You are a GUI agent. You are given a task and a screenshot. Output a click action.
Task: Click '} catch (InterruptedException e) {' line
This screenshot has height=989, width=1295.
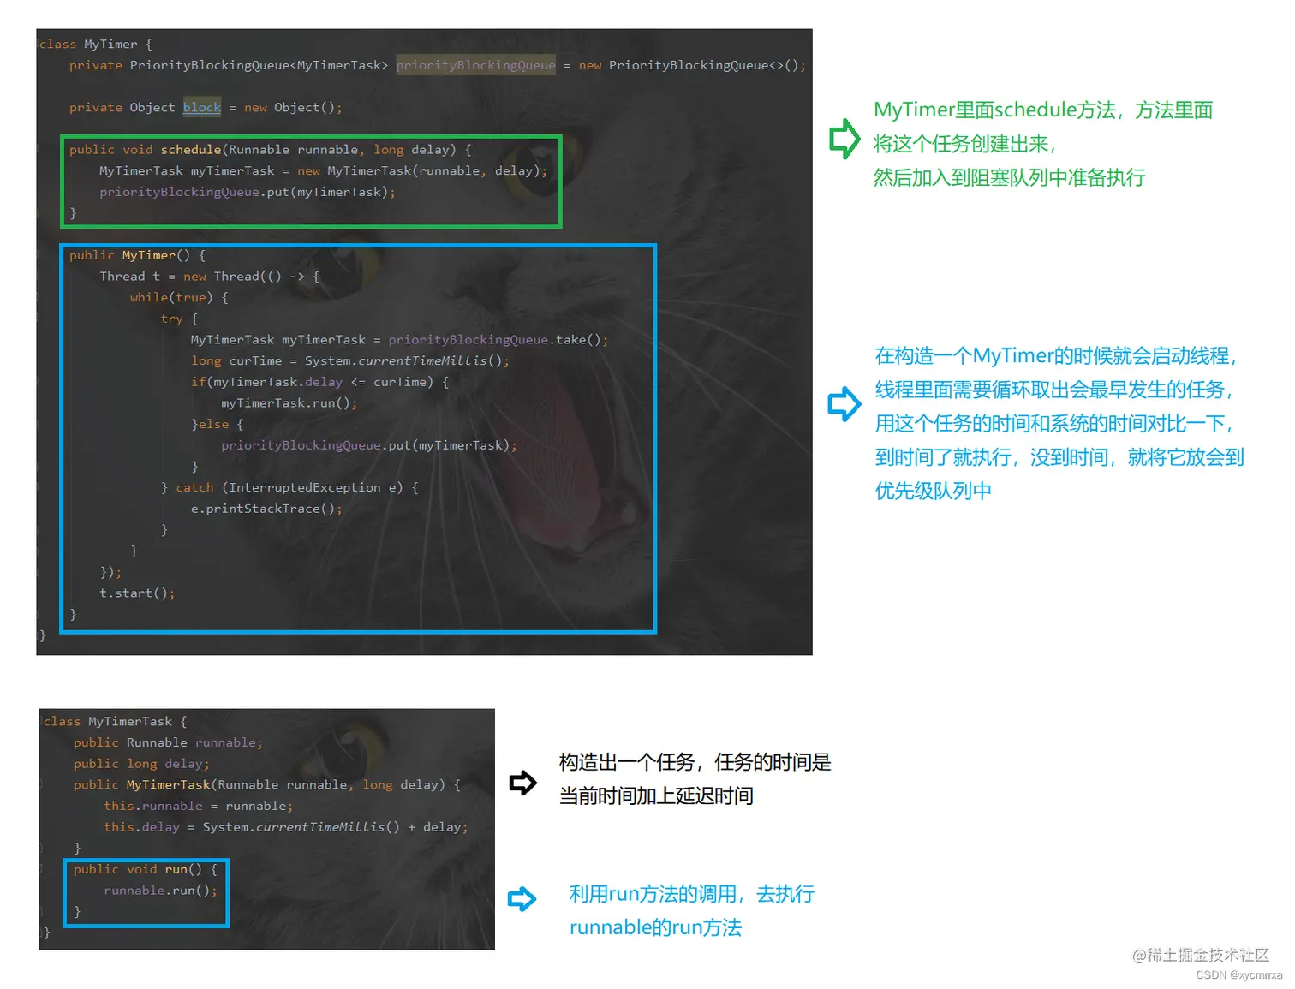tap(289, 487)
